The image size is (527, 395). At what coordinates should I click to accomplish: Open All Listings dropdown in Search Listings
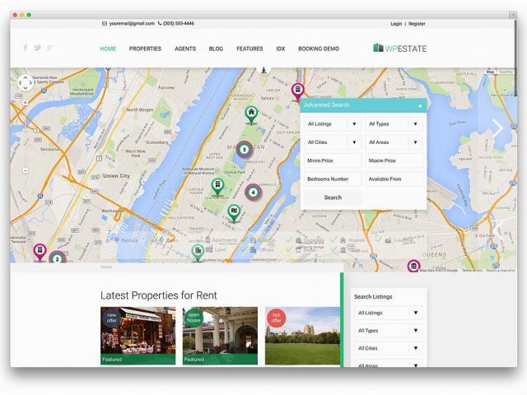[x=389, y=313]
